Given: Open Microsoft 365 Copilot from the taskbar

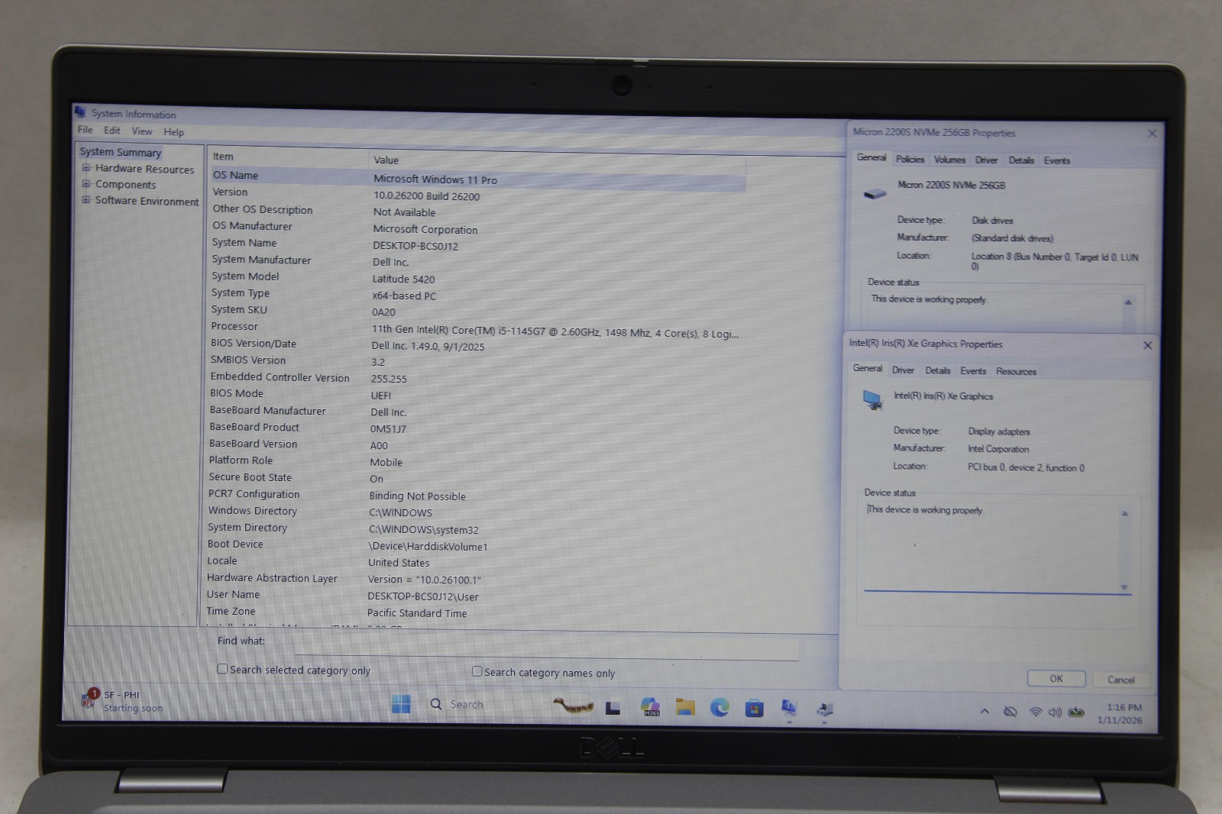Looking at the screenshot, I should tap(650, 706).
